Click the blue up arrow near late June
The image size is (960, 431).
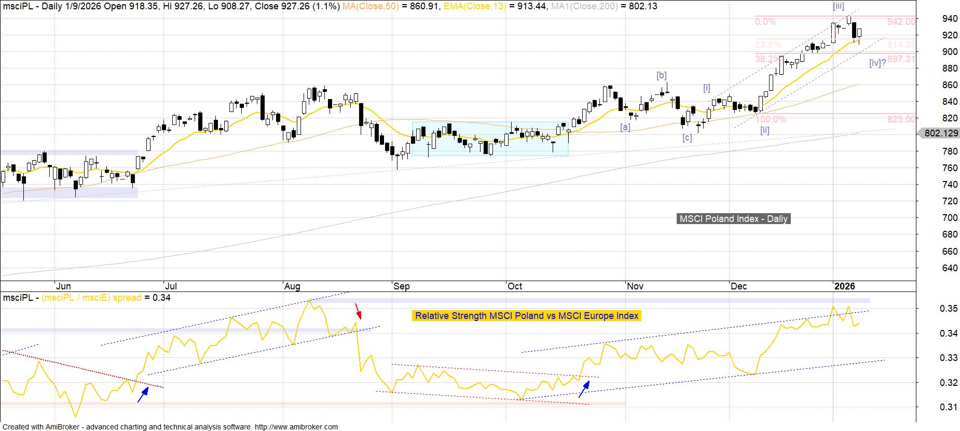(143, 394)
